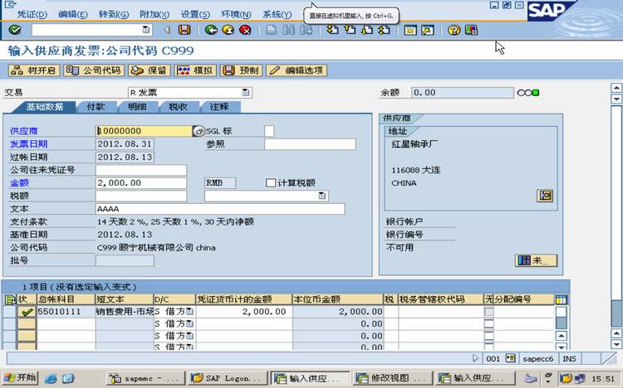Click green status checkmark in row 55010111

point(27,312)
